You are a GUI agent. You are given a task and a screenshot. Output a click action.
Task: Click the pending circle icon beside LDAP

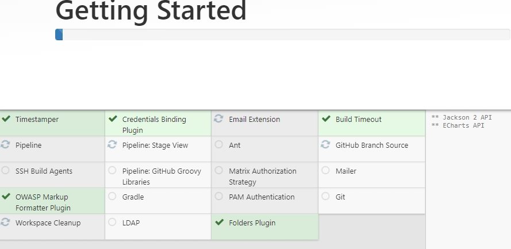[112, 222]
